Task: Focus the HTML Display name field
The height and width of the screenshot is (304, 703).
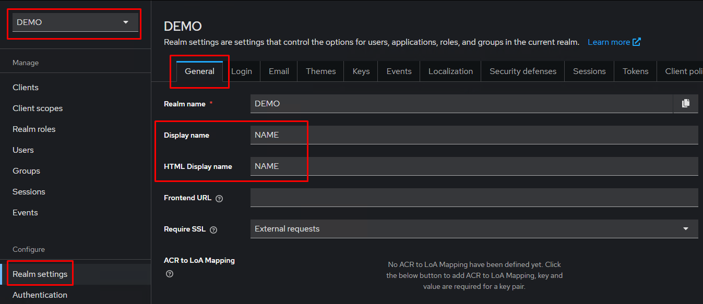Action: 473,166
